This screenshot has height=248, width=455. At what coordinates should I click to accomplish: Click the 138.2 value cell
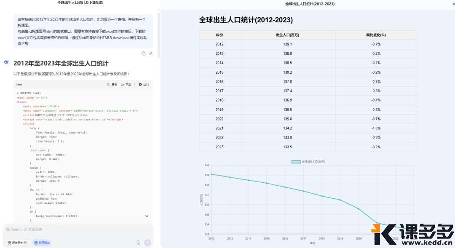click(287, 72)
